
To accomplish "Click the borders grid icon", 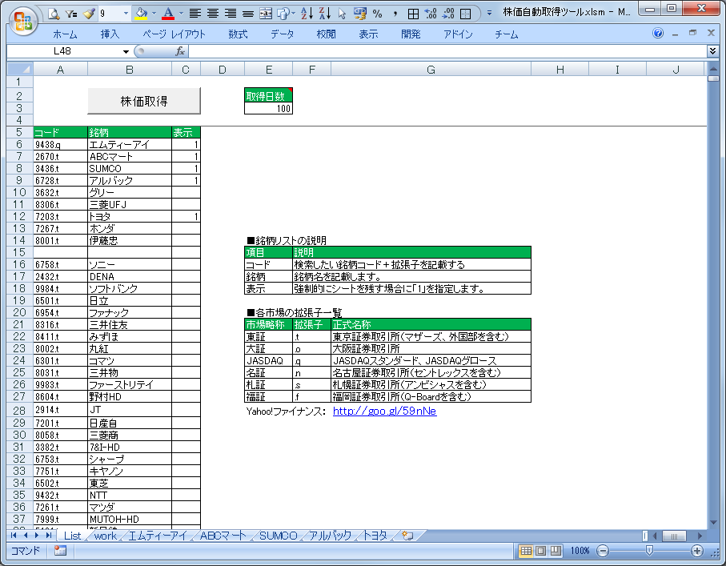I will tap(413, 14).
